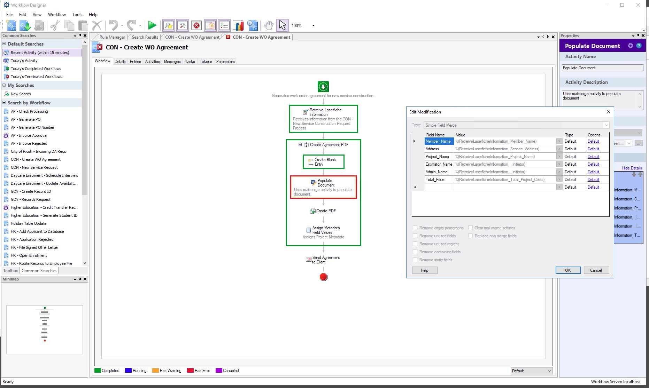Click the Hide Details link
The width and height of the screenshot is (649, 388).
pyautogui.click(x=632, y=168)
